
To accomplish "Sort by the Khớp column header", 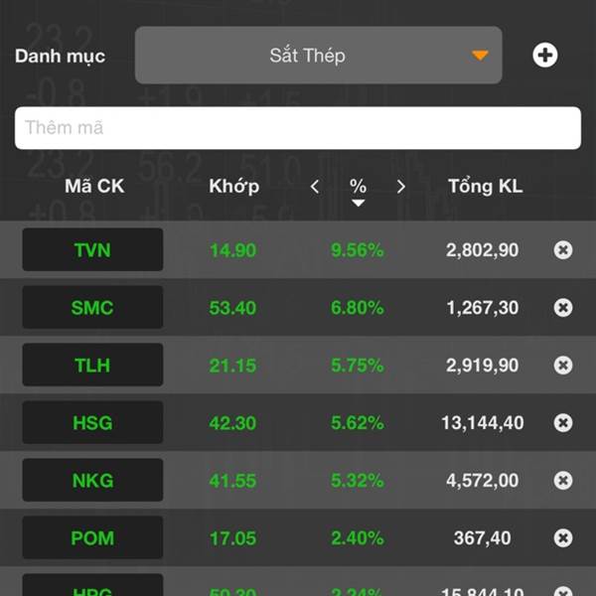I will coord(233,187).
